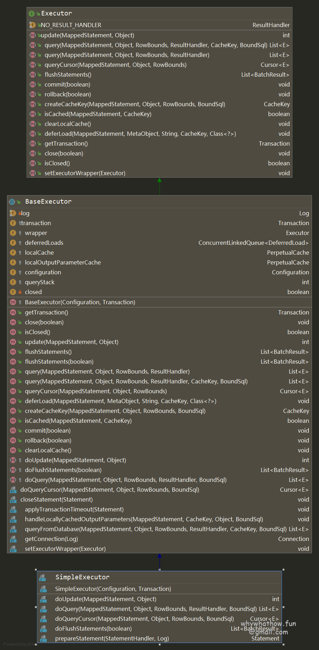Viewport: 319px width, 650px height.
Task: Select update(MappedStatement, Object) in Executor
Action: (x=87, y=35)
